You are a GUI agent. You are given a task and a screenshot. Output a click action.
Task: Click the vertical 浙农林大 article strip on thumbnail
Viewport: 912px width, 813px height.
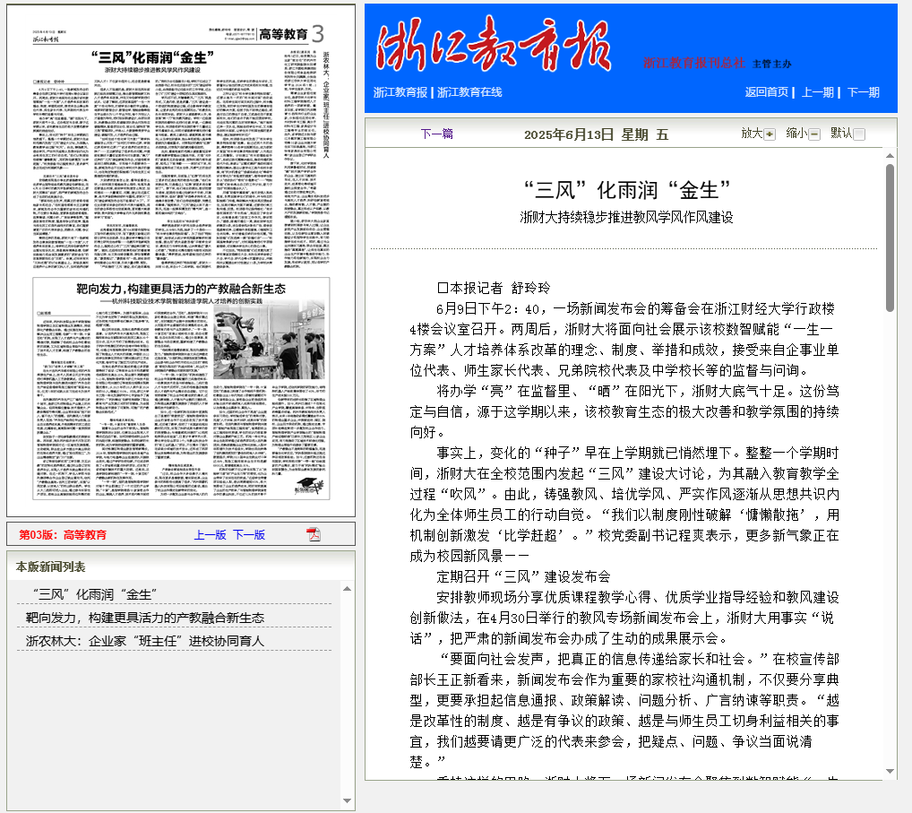tap(306, 160)
